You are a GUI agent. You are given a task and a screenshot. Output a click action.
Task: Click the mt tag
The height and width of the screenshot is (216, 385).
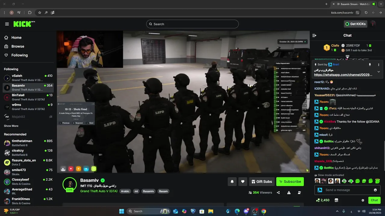point(136,191)
